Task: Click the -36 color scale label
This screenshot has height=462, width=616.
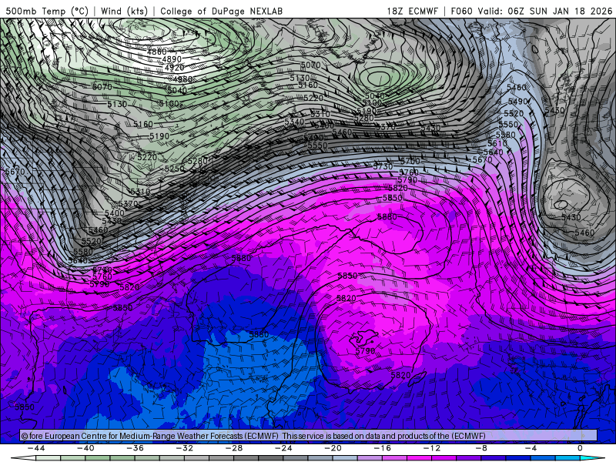Action: pos(136,448)
